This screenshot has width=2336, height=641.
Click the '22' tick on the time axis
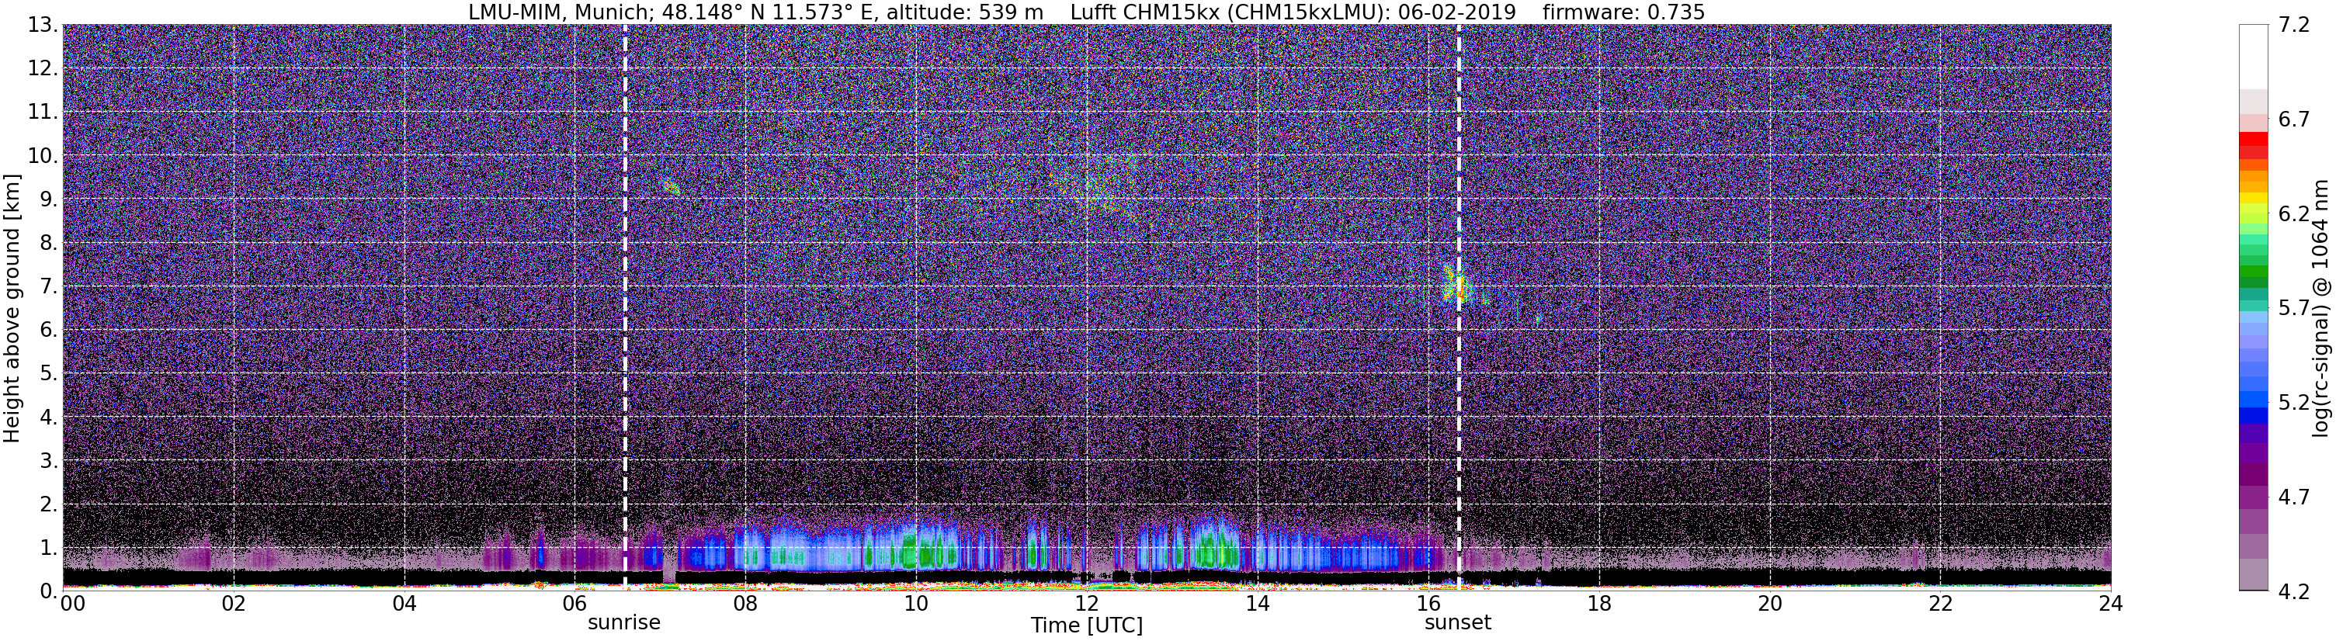1941,604
